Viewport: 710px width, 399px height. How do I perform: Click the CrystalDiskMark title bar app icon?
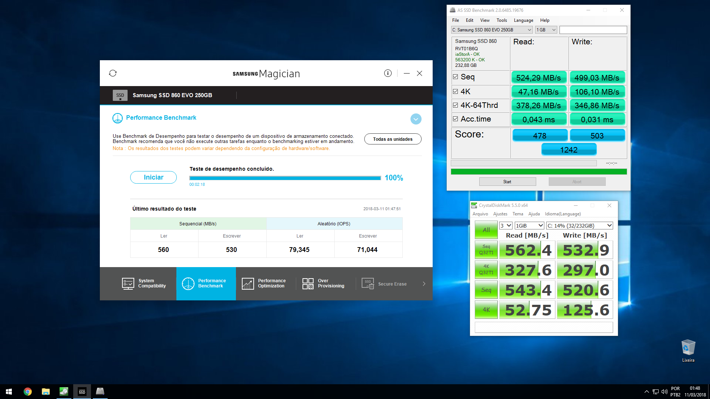(474, 205)
